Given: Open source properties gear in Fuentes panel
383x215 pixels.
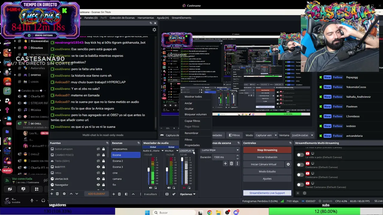Looking at the screenshot, I should pyautogui.click(x=64, y=194).
